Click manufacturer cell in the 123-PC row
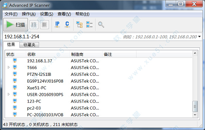The image size is (205, 130). tap(85, 101)
